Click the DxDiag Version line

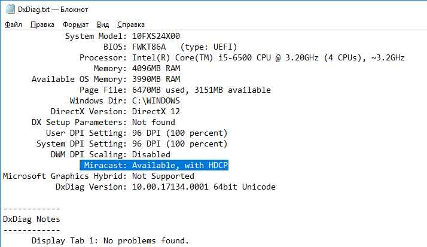[x=165, y=187]
